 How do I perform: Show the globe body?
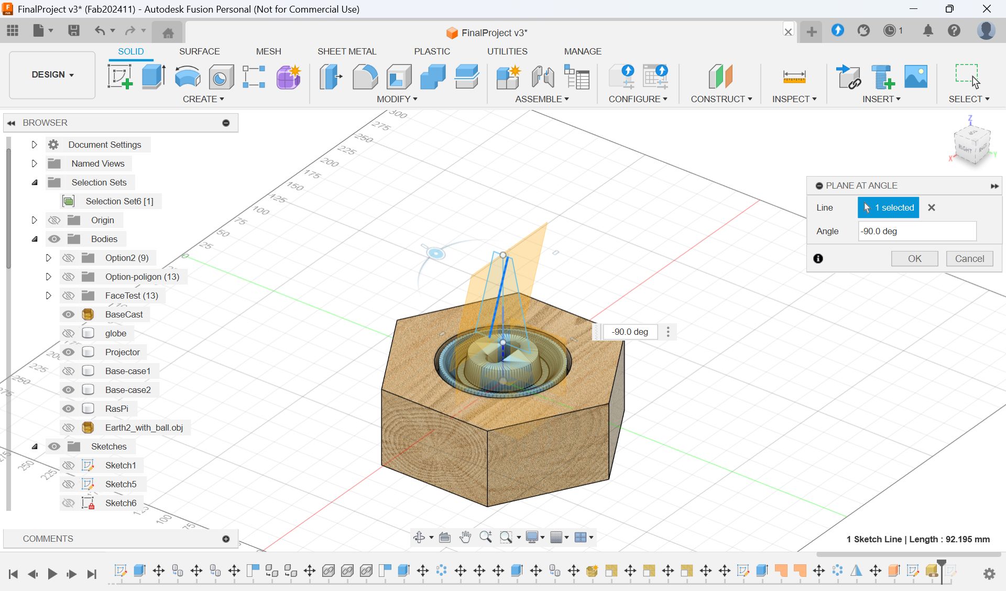click(68, 333)
